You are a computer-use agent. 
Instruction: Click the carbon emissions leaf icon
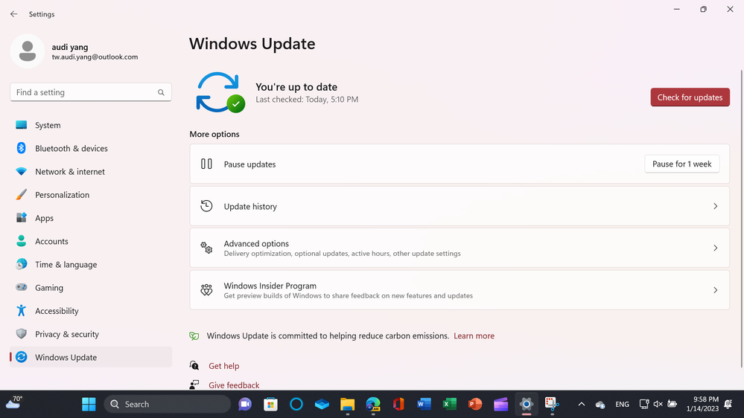pos(194,336)
